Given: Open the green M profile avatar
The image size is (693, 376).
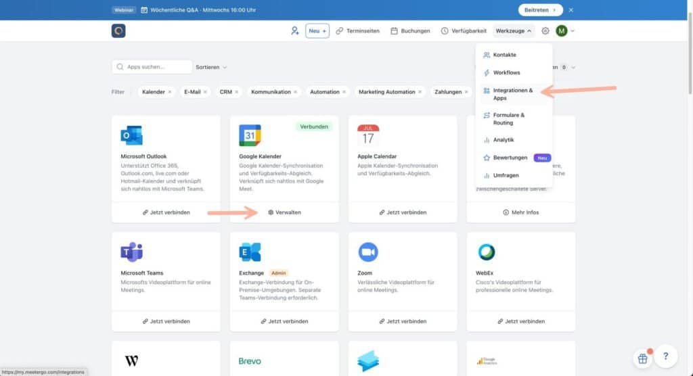Looking at the screenshot, I should coord(561,31).
